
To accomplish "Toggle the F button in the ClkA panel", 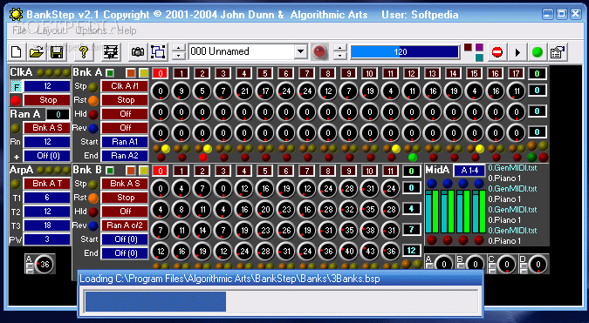I will coord(16,86).
